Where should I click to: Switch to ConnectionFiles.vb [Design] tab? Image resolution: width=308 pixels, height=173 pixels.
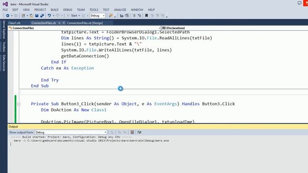tap(85, 23)
